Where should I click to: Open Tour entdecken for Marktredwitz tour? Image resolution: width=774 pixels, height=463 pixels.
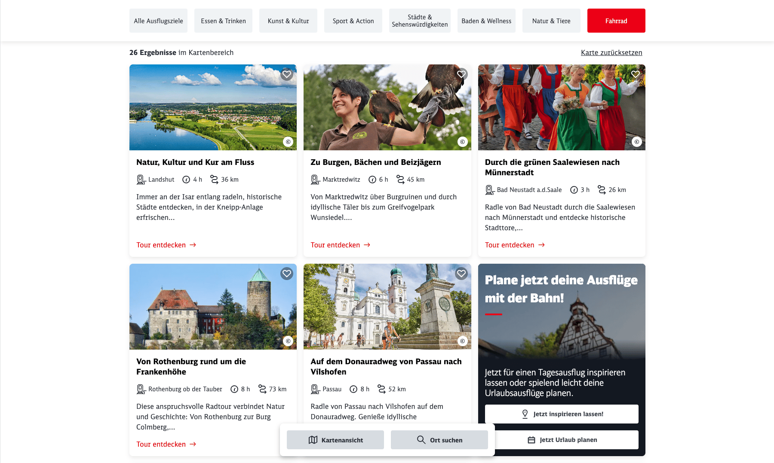(340, 245)
